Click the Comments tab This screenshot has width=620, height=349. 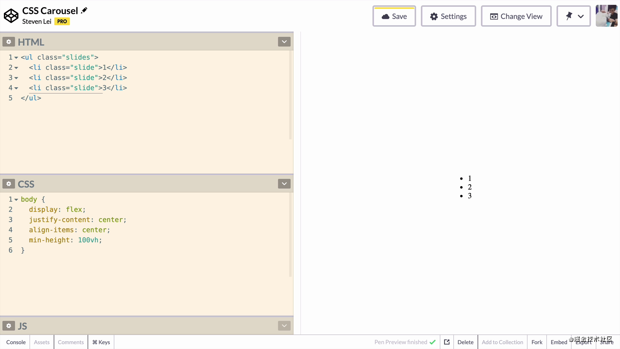[x=71, y=342]
